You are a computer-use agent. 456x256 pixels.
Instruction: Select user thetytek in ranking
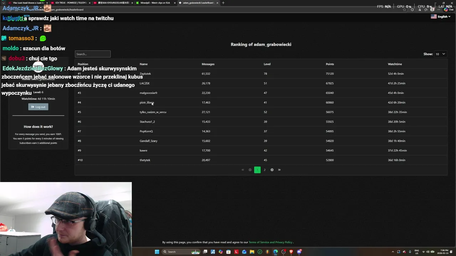145,160
